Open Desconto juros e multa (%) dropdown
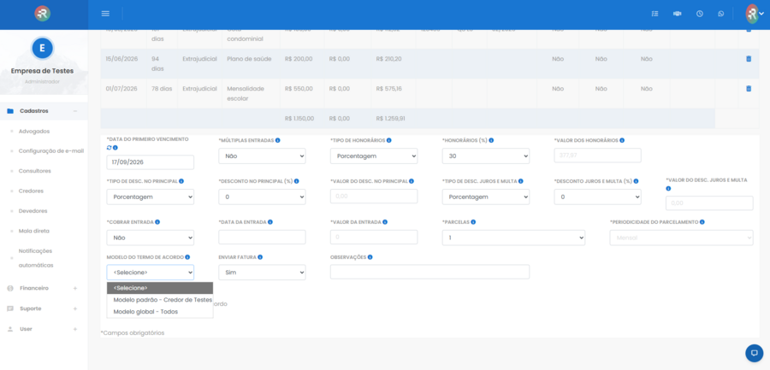Image resolution: width=770 pixels, height=370 pixels. [598, 197]
